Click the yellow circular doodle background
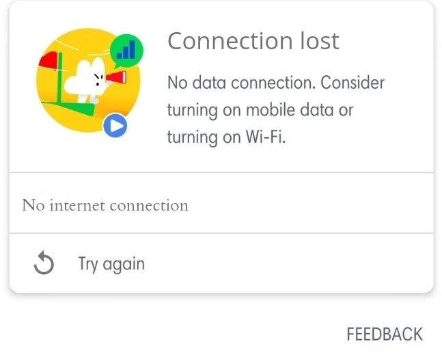This screenshot has width=442, height=361. (88, 80)
